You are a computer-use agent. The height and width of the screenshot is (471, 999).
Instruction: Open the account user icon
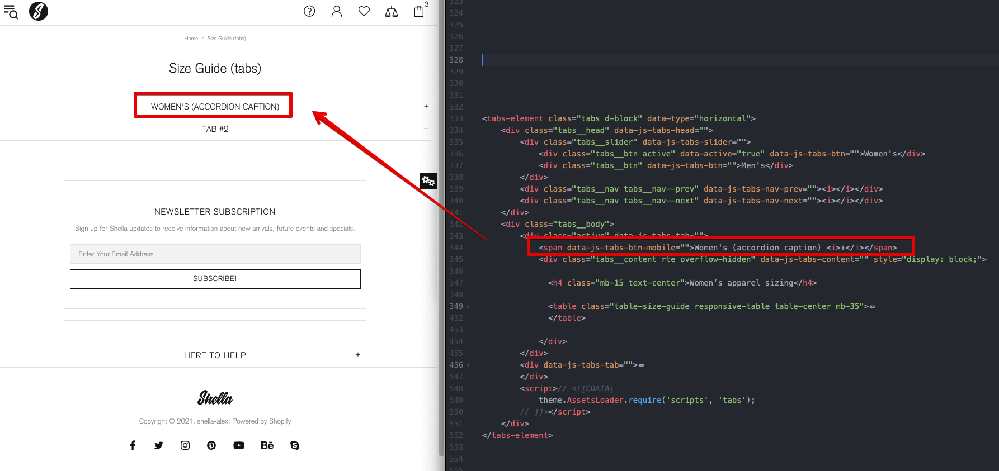pos(337,11)
